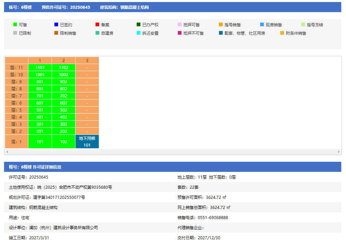This screenshot has height=245, width=346.
Task: Choose unit 401
Action: (x=40, y=117)
